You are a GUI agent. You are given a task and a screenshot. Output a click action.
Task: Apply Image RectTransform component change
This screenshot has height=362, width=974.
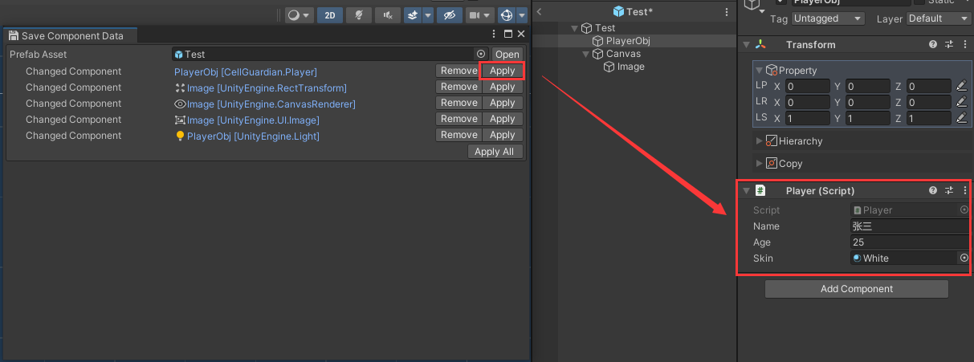coord(503,87)
